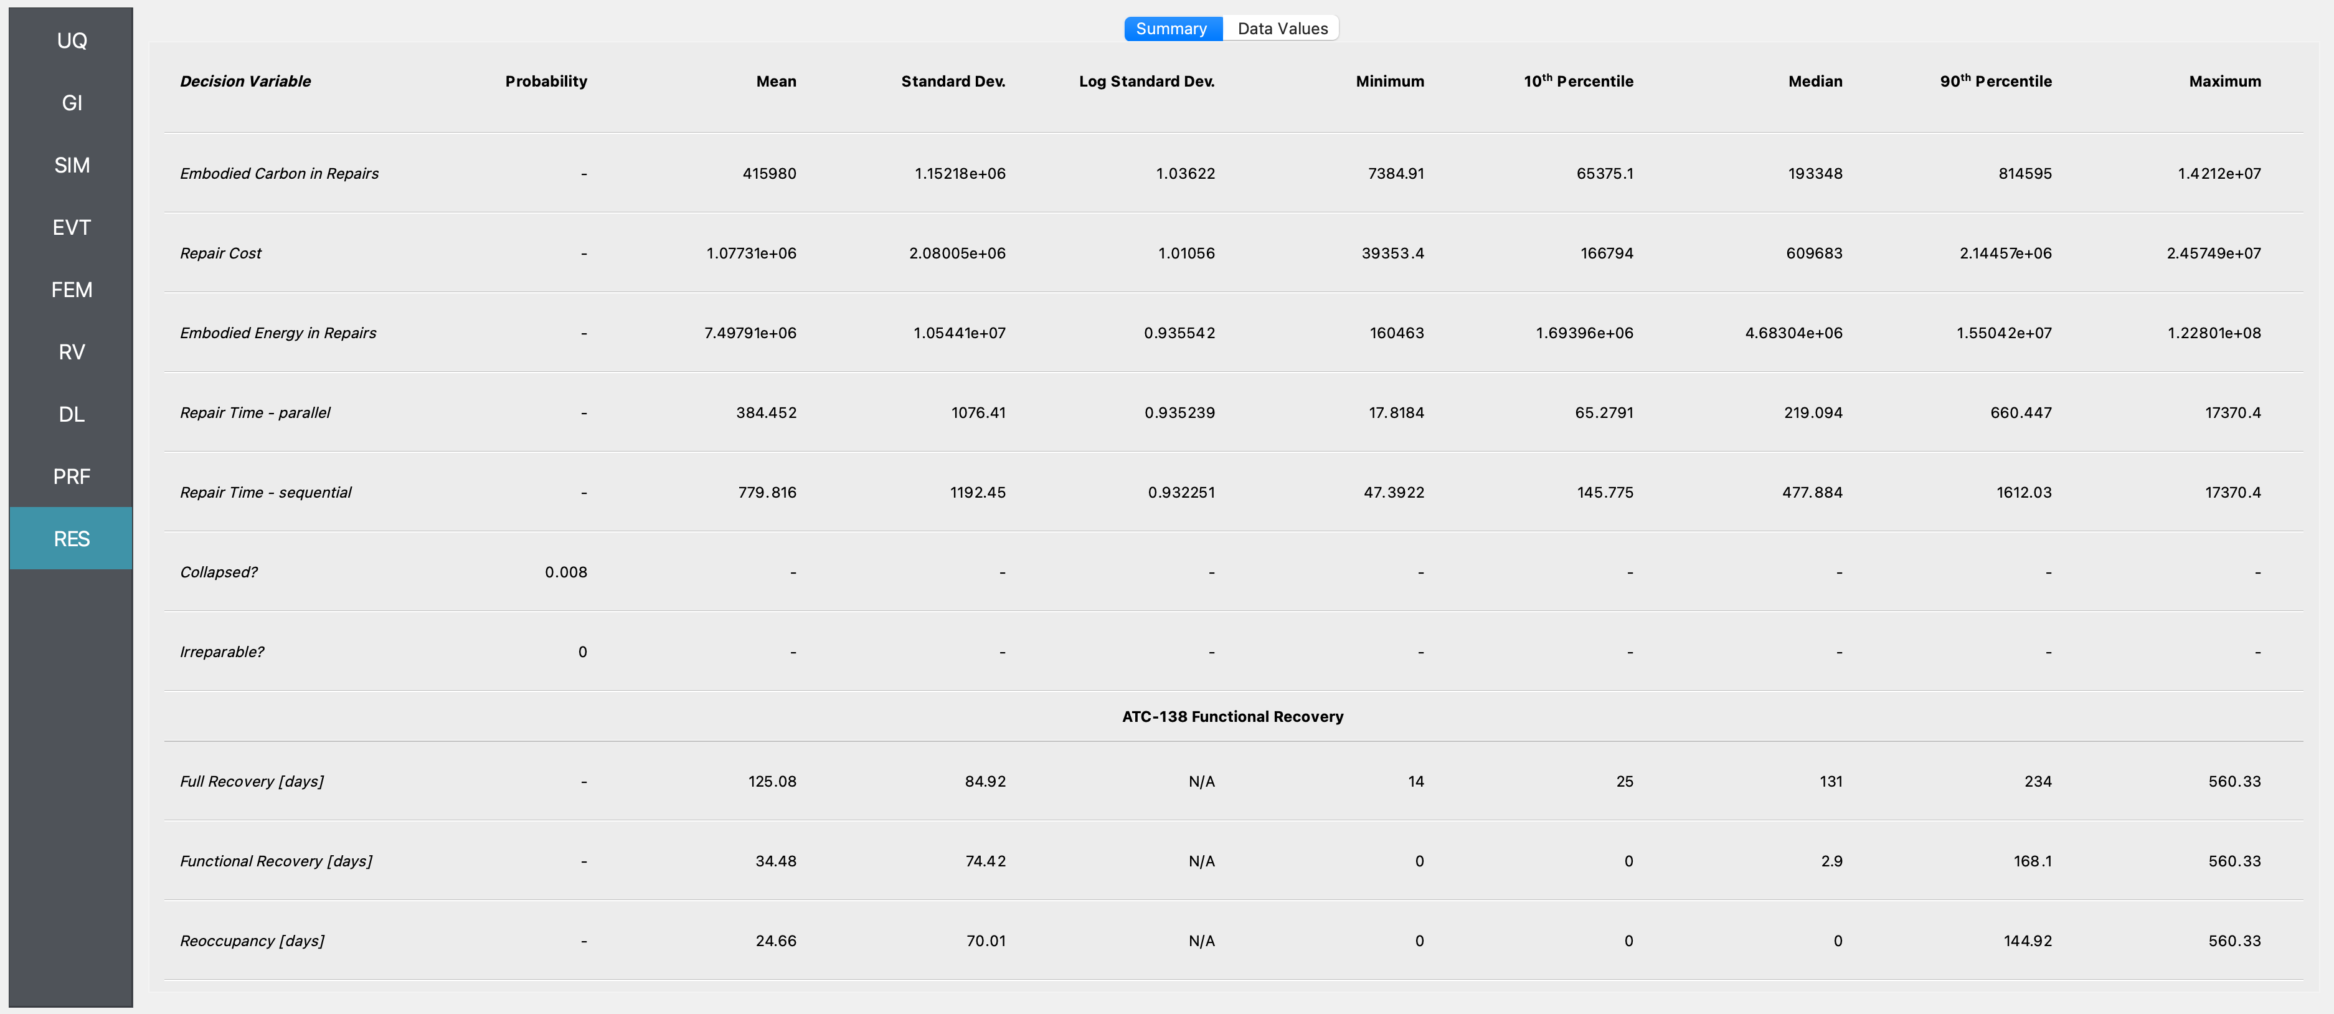Open the PRF panel

[x=72, y=476]
